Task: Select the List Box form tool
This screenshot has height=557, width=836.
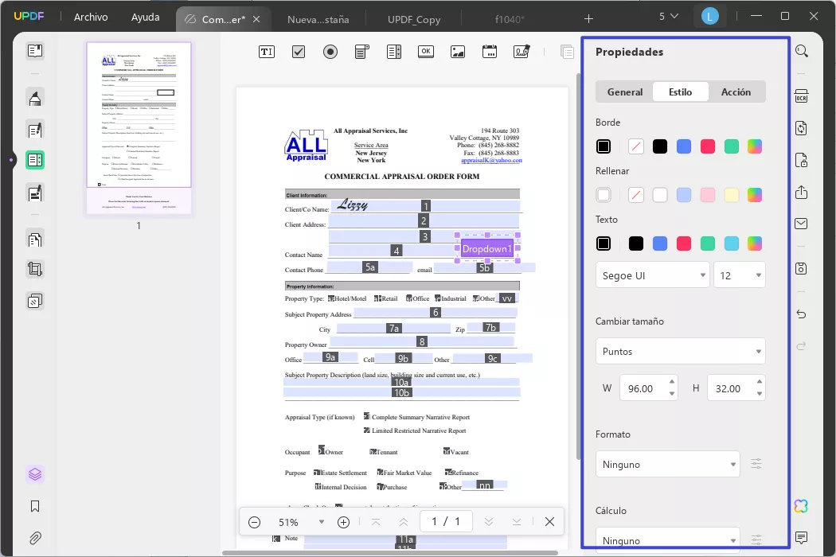Action: [394, 52]
